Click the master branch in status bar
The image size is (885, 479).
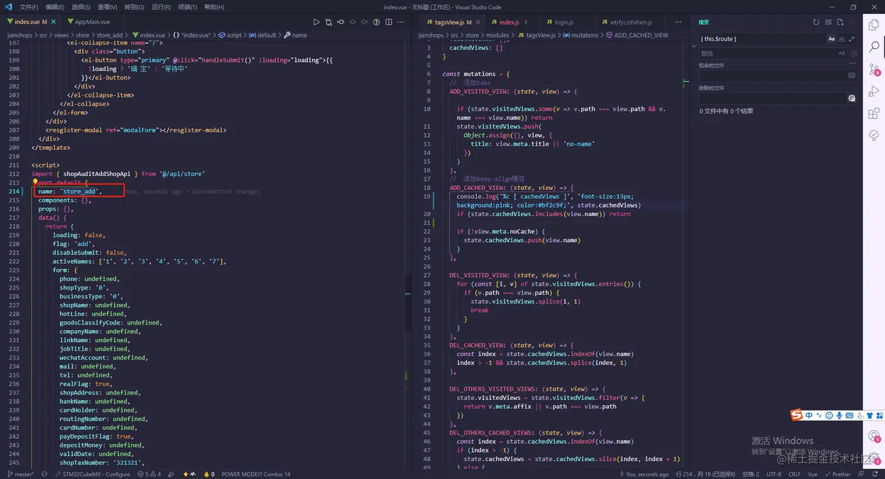[20, 474]
